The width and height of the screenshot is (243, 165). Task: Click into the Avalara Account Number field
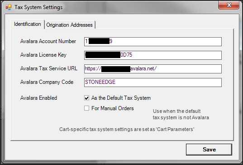point(153,42)
